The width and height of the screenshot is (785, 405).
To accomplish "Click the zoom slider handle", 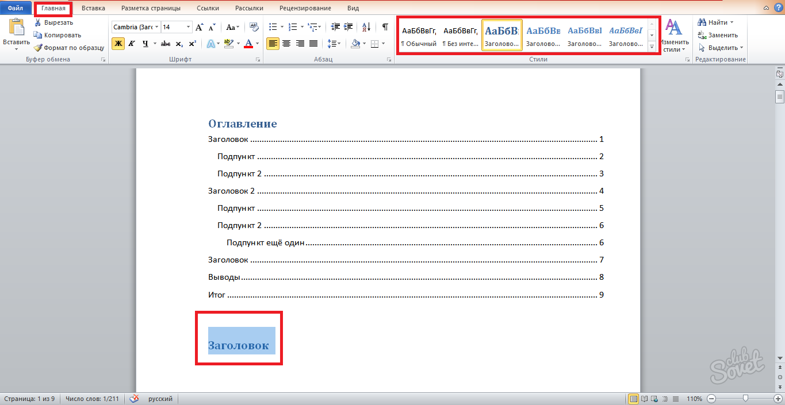I will [745, 398].
